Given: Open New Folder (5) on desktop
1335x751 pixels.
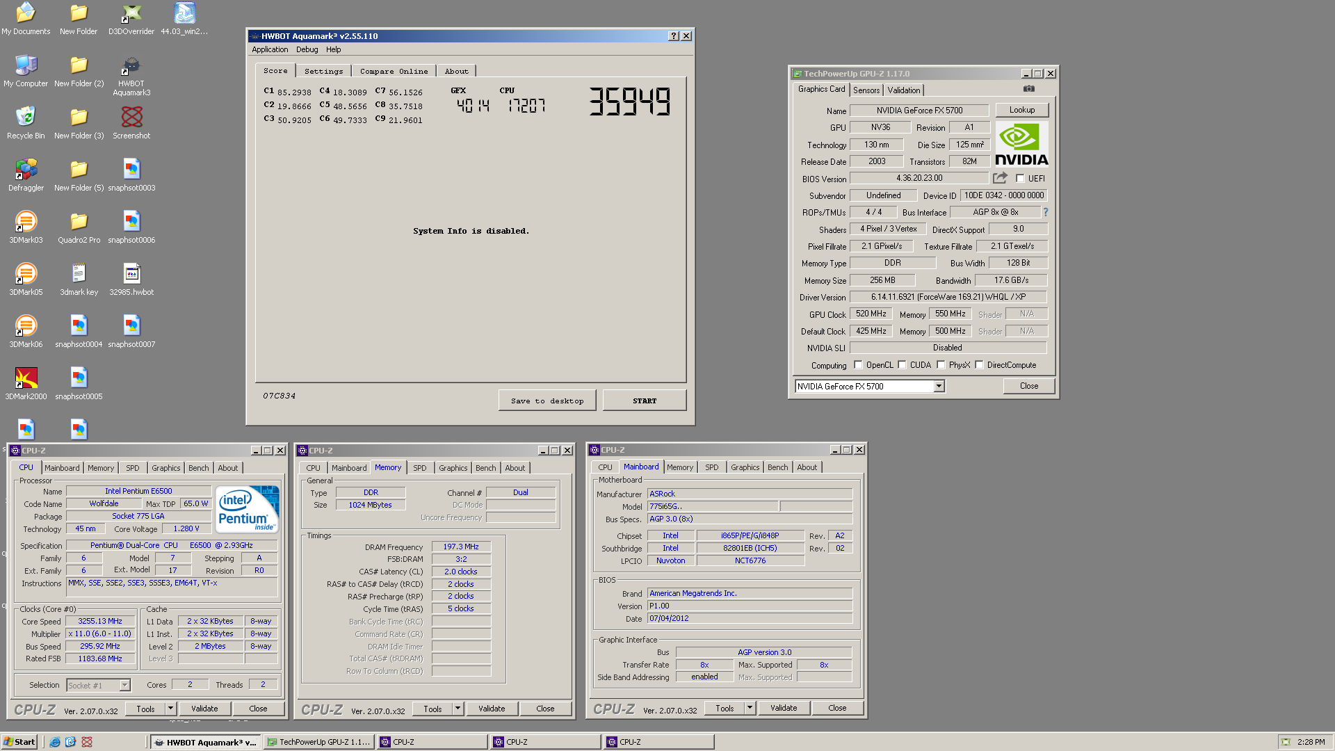Looking at the screenshot, I should click(79, 175).
